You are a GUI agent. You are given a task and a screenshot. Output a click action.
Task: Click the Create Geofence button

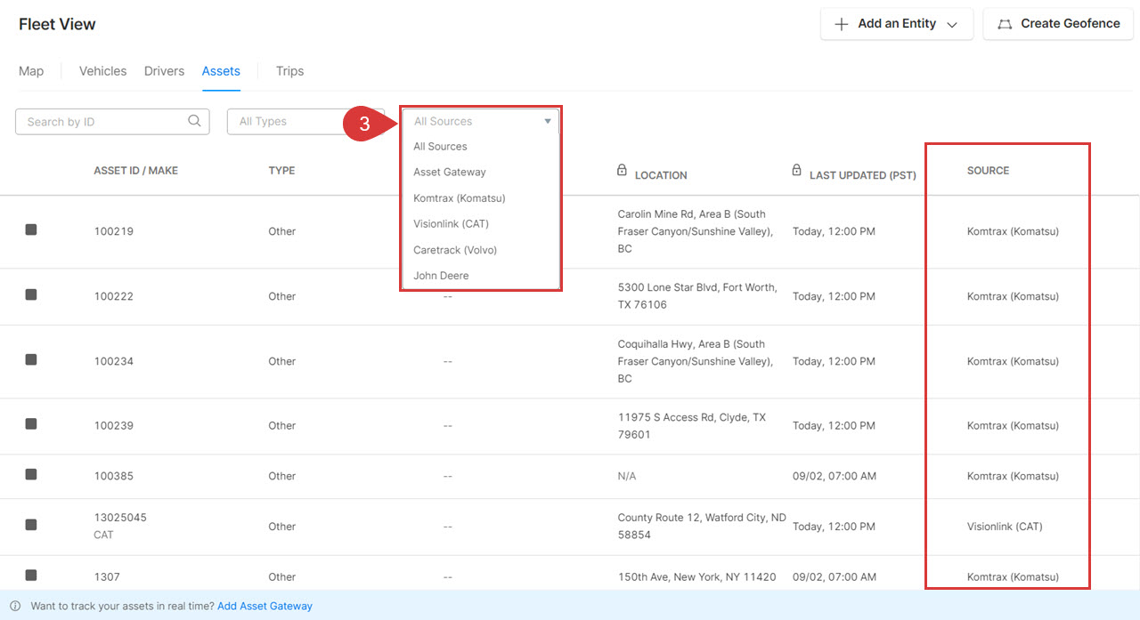point(1057,24)
